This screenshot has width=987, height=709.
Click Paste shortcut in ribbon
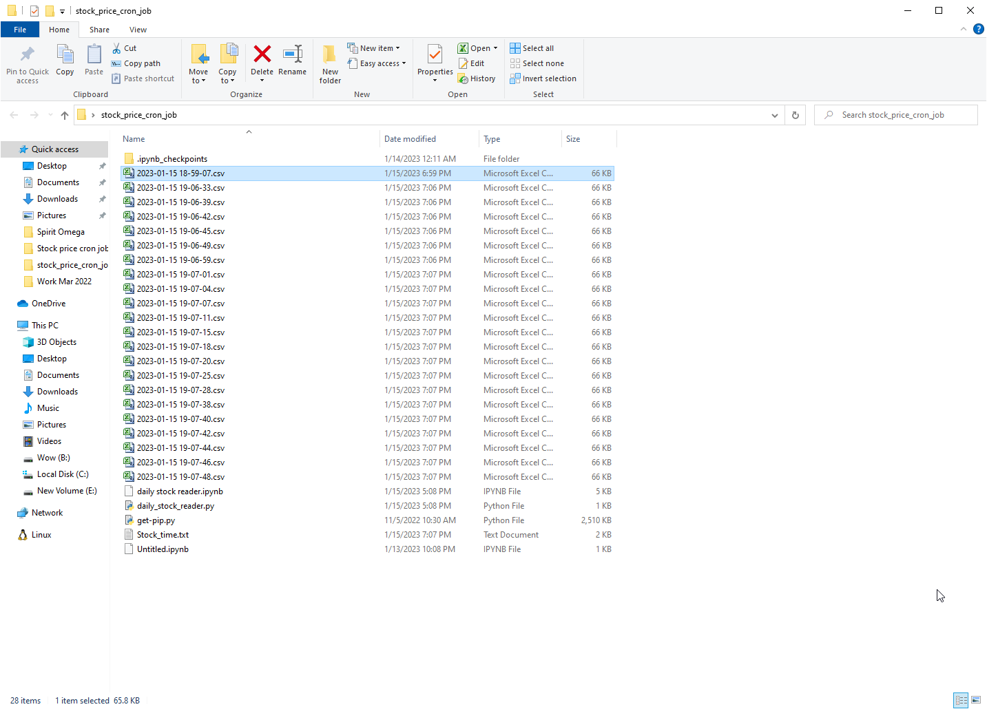coord(143,78)
